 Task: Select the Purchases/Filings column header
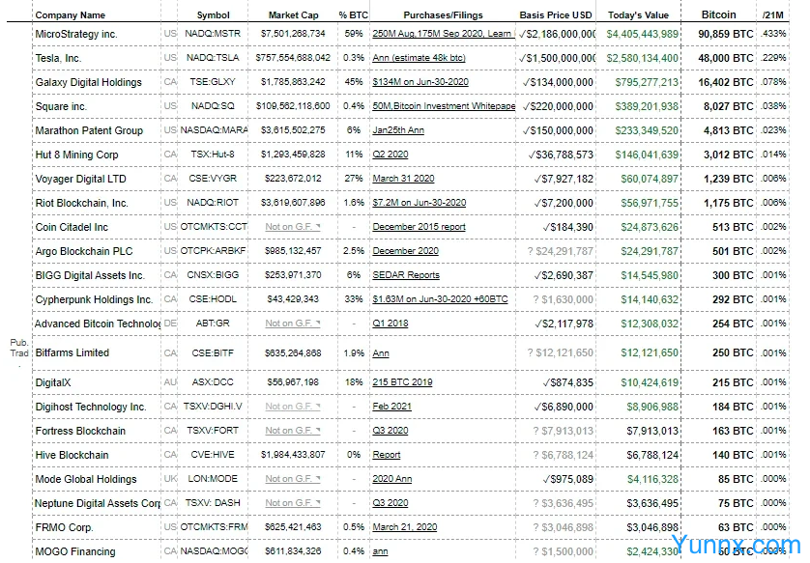coord(444,15)
